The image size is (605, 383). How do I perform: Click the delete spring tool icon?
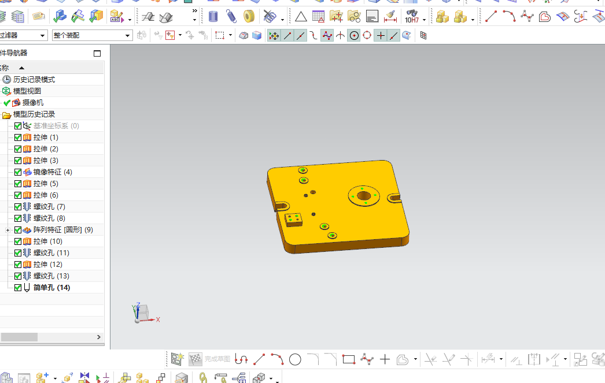point(270,17)
